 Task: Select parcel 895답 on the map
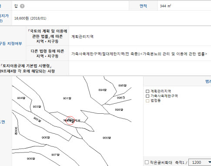pos(122,85)
